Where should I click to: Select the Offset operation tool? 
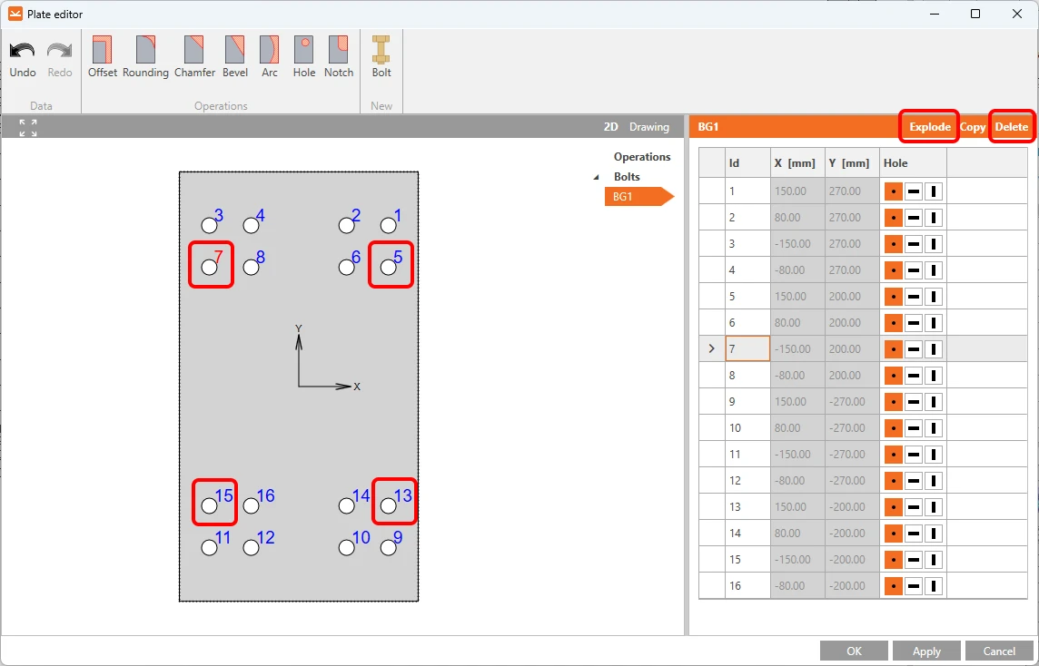[x=103, y=57]
